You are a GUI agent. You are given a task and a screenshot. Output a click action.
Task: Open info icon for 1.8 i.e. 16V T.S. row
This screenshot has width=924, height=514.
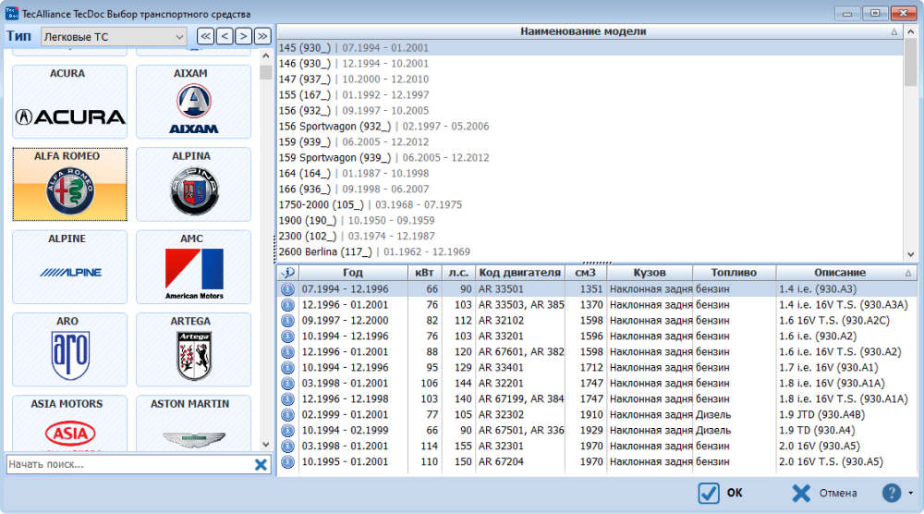[x=287, y=399]
